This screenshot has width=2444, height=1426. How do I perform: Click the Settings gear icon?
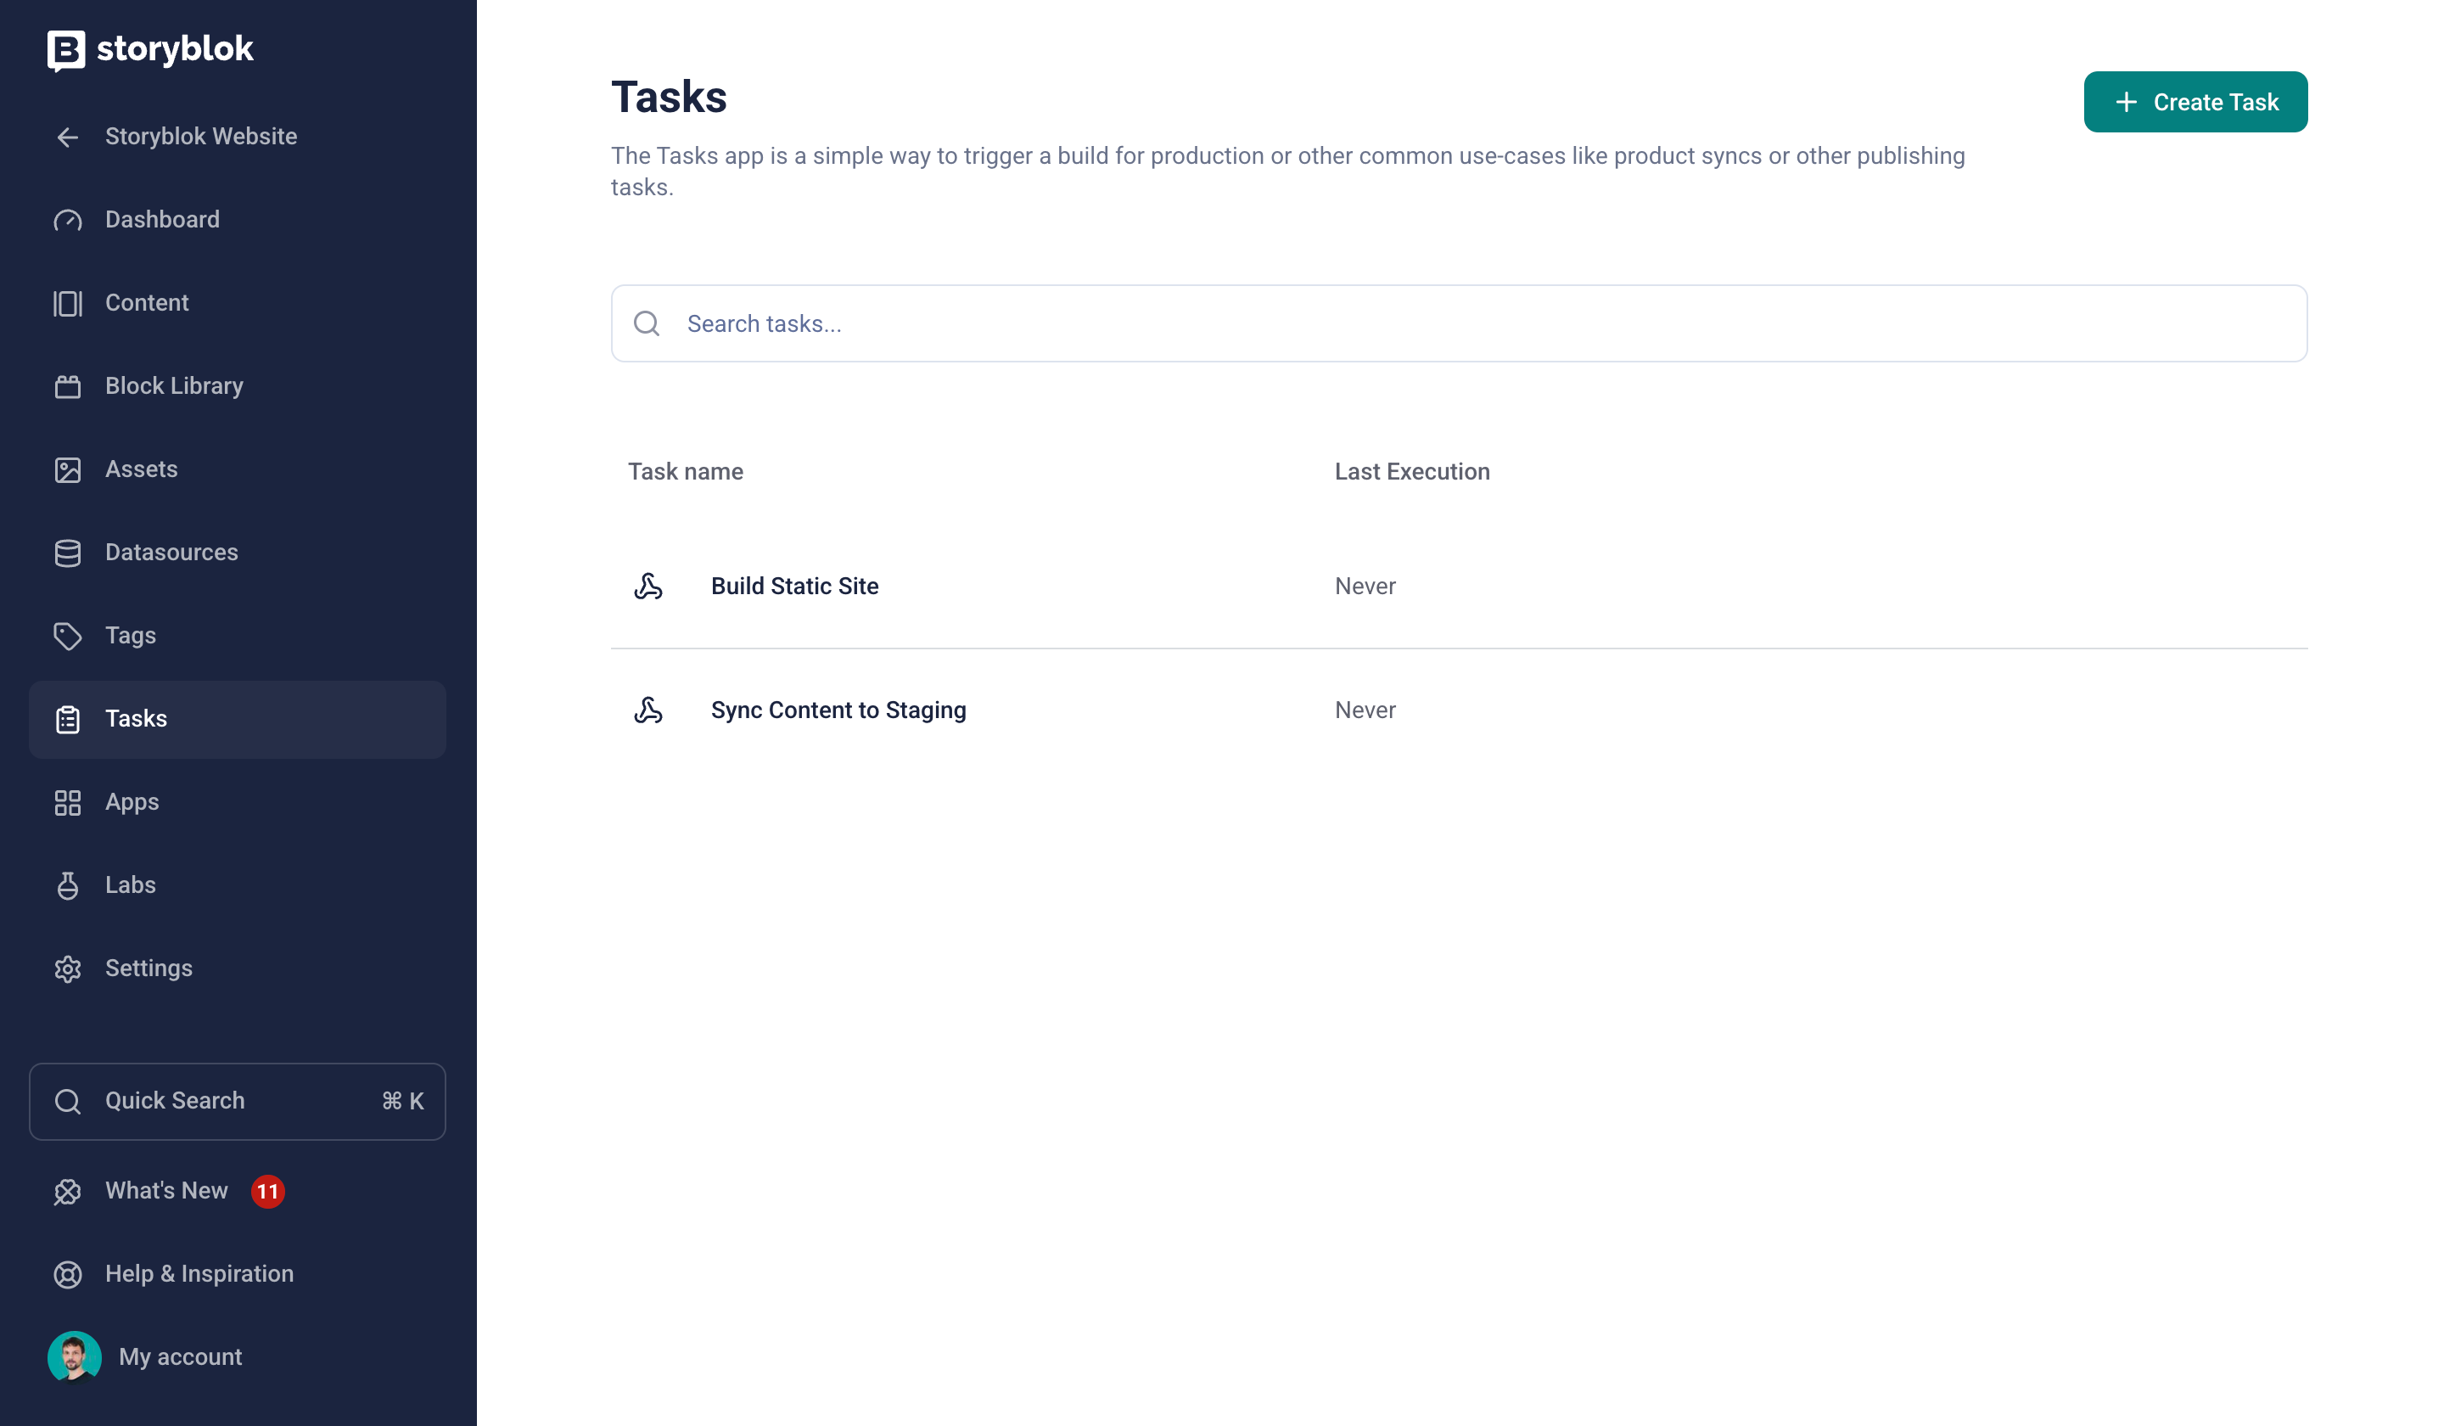click(x=67, y=969)
